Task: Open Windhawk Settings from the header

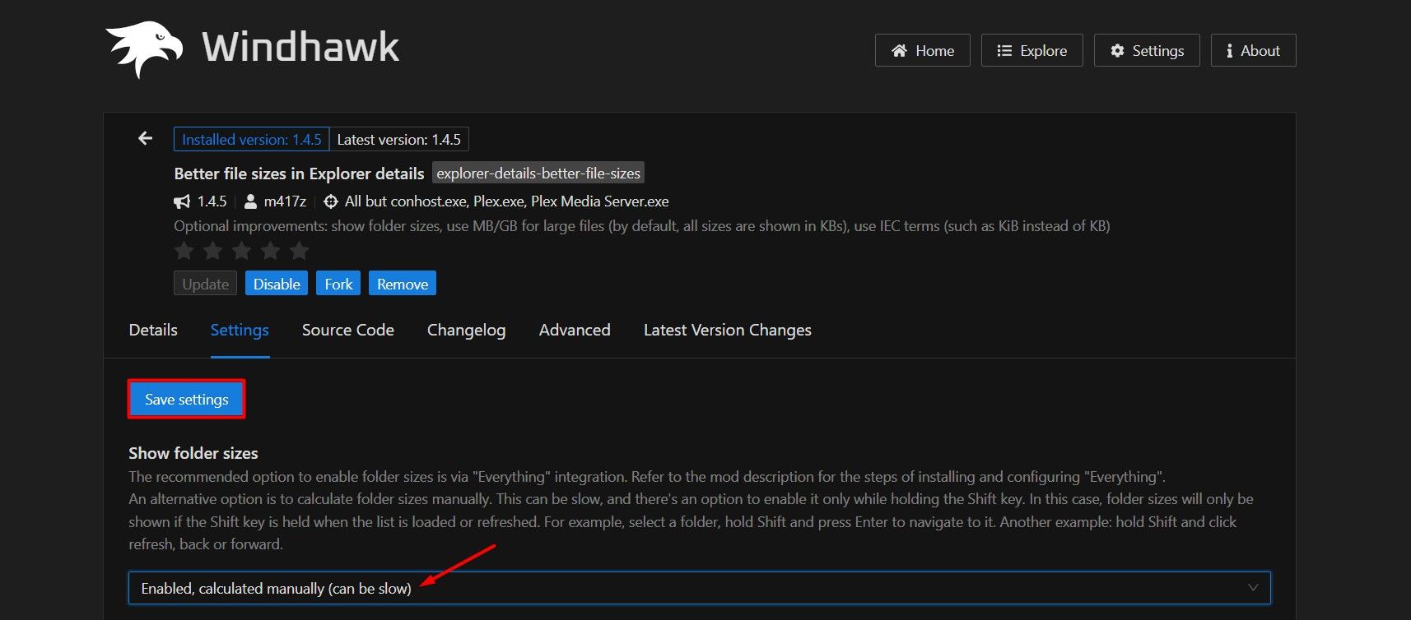Action: point(1147,50)
